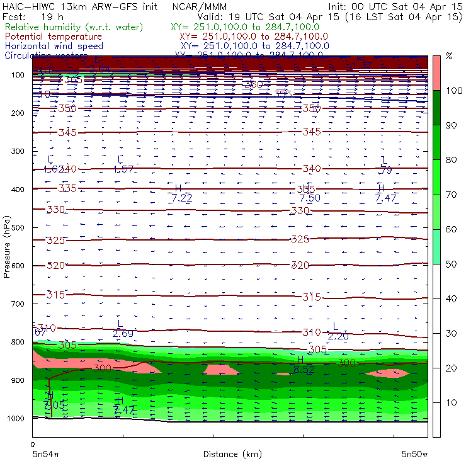Click the wind minimum label "L 1.57"
466x466 pixels.
[123, 164]
